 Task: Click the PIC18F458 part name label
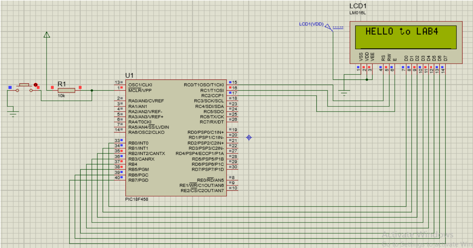pyautogui.click(x=137, y=199)
